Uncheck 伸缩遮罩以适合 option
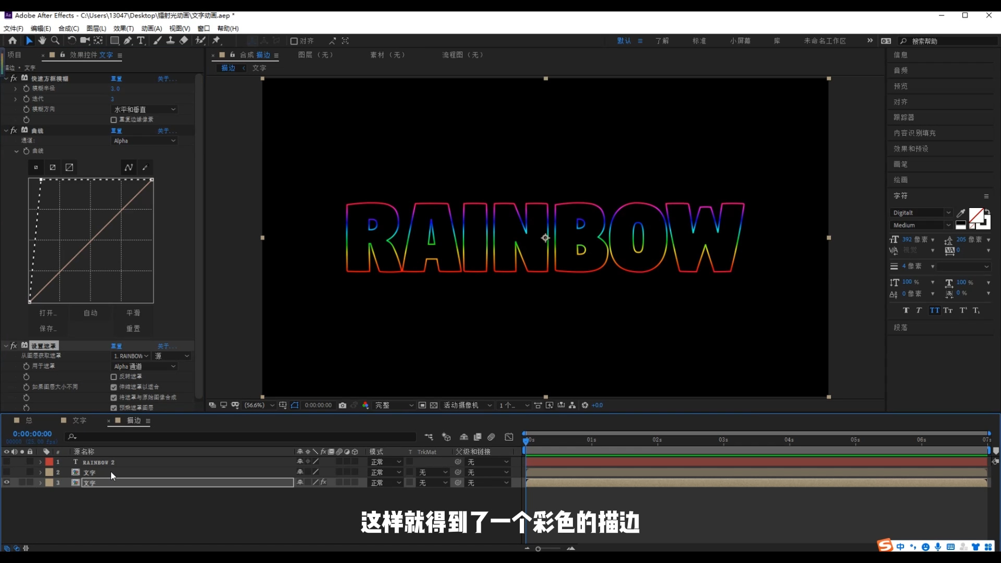 click(x=114, y=387)
